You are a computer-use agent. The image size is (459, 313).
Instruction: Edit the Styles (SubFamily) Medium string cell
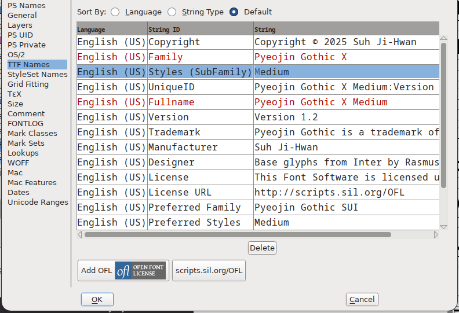(x=347, y=72)
